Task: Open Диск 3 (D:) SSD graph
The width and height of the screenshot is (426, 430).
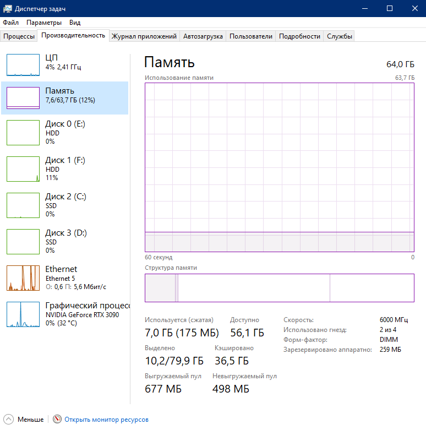Action: [23, 242]
